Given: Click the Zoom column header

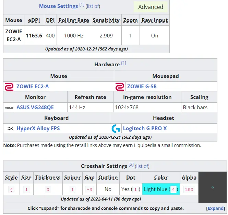Looking at the screenshot, I should [130, 20].
